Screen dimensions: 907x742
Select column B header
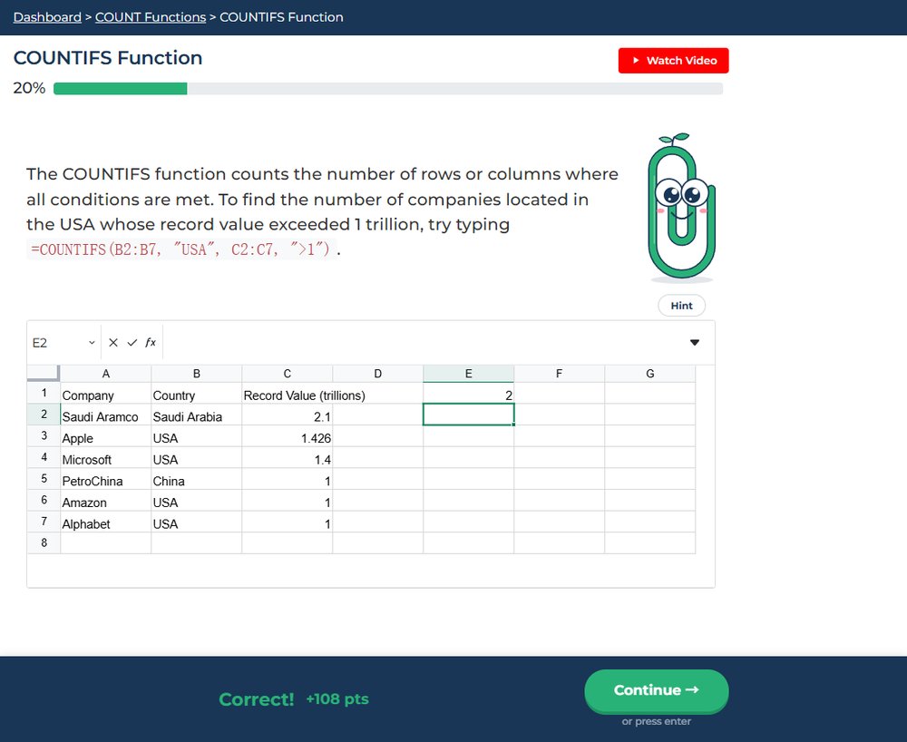pyautogui.click(x=197, y=374)
